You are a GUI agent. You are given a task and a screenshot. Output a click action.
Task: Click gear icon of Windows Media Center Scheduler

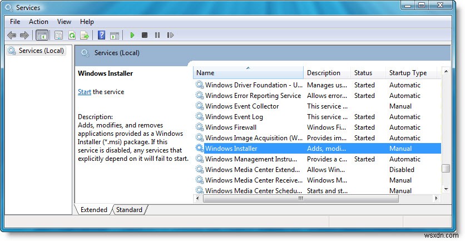(200, 190)
